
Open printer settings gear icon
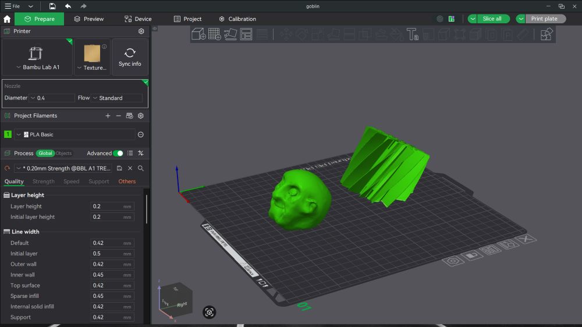[141, 31]
